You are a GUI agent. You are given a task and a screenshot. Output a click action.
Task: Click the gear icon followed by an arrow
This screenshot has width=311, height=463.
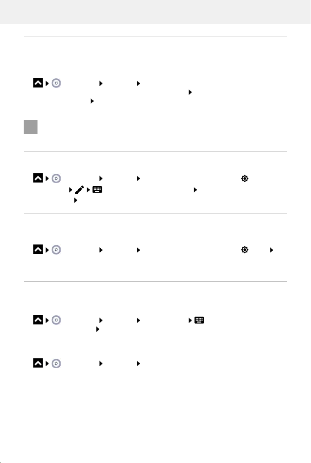245,250
